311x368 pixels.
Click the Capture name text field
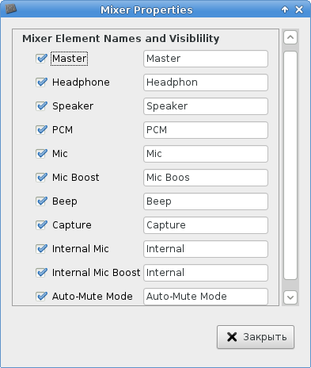pyautogui.click(x=206, y=225)
